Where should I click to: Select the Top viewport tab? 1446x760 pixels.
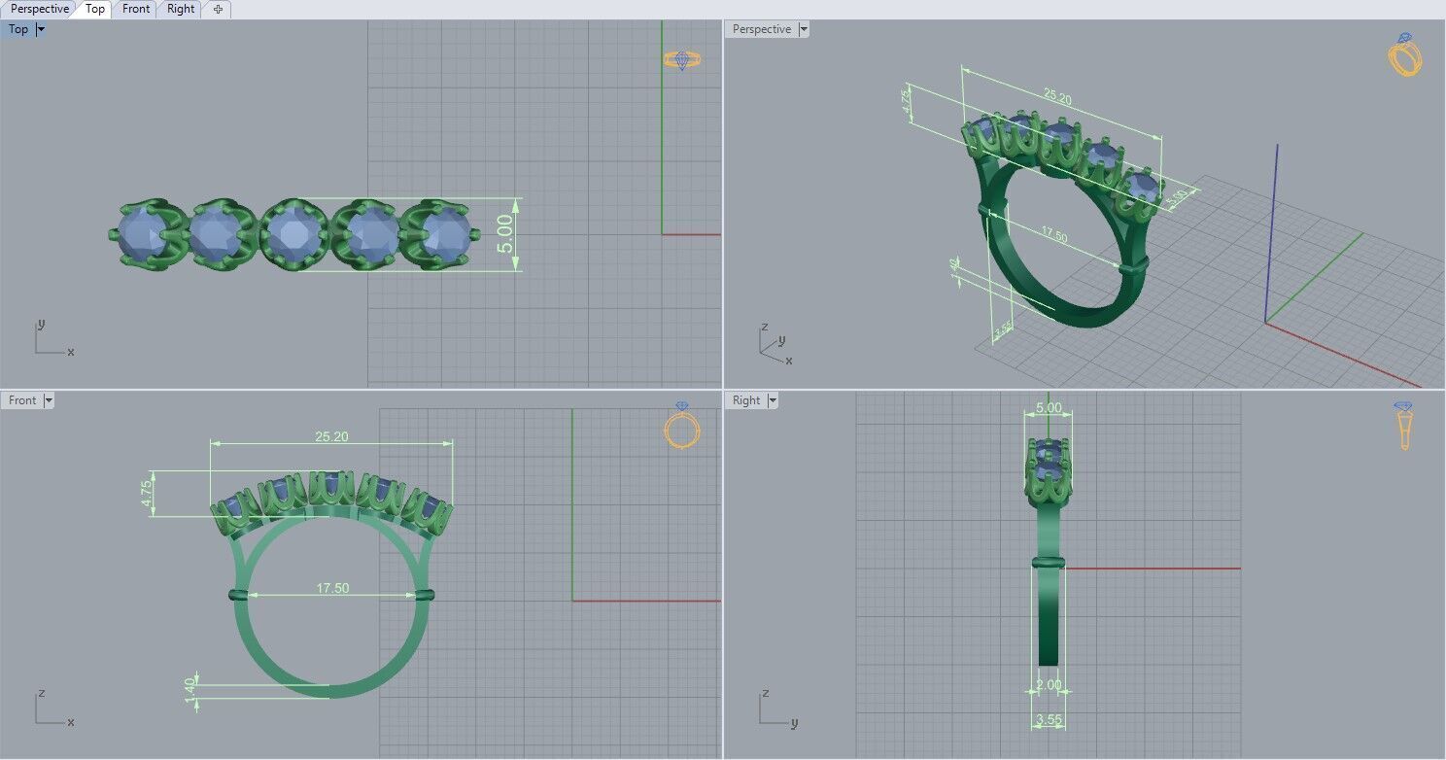(95, 9)
